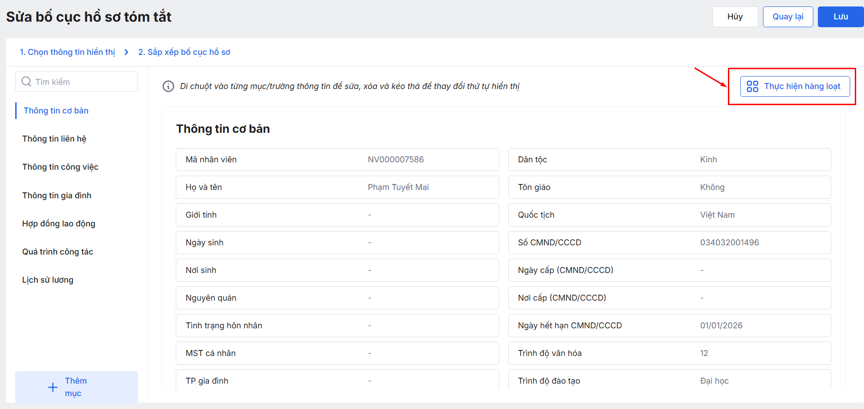Click the search magnifier icon
The image size is (864, 409).
[26, 82]
